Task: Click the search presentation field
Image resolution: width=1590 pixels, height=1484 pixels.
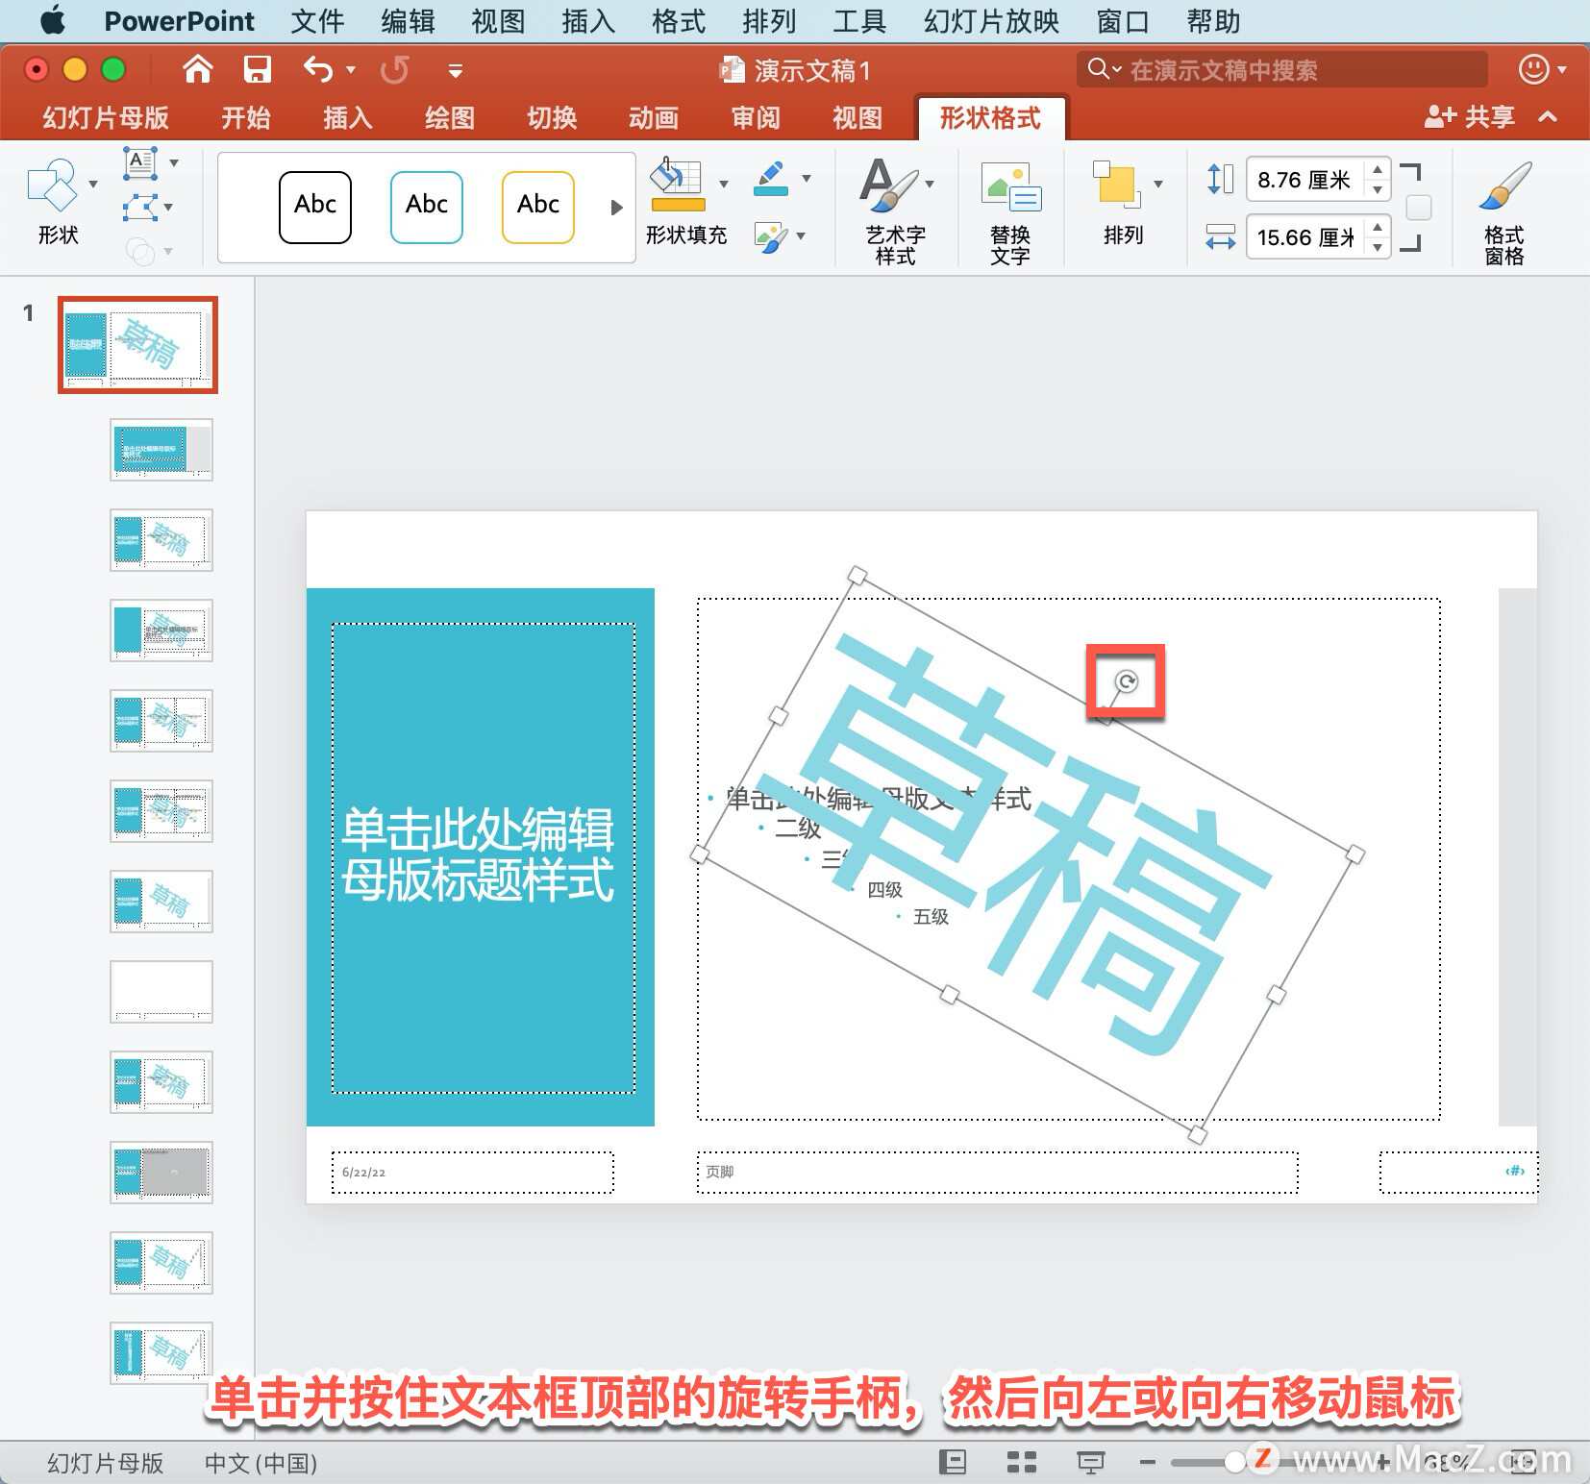Action: tap(1282, 69)
